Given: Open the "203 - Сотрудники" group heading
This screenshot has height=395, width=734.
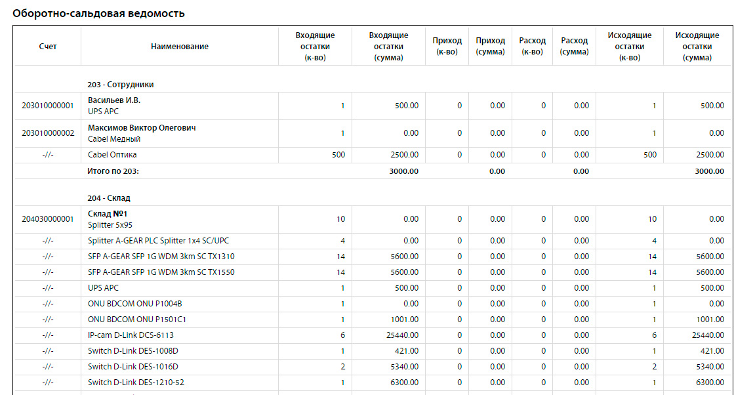Looking at the screenshot, I should (x=121, y=85).
